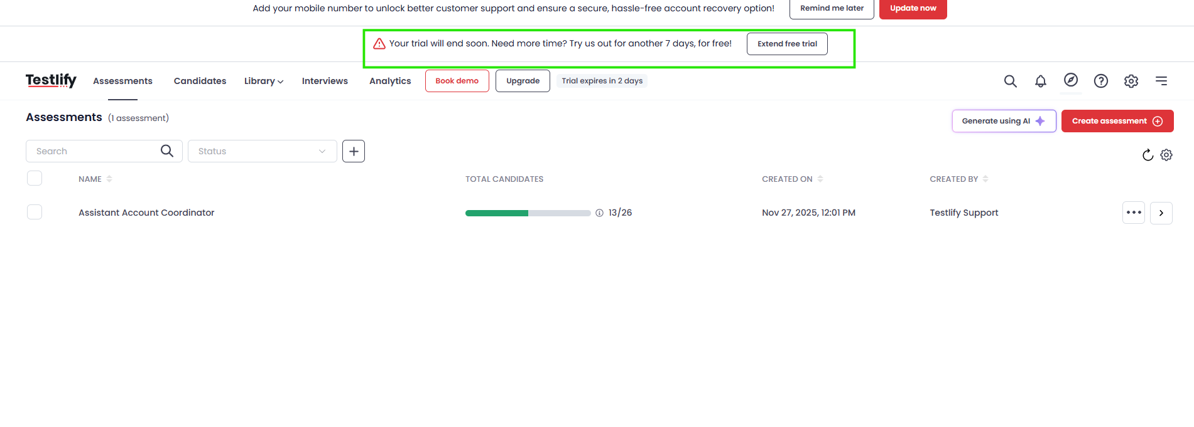This screenshot has height=427, width=1194.
Task: Open the global search magnifier icon
Action: (1010, 81)
